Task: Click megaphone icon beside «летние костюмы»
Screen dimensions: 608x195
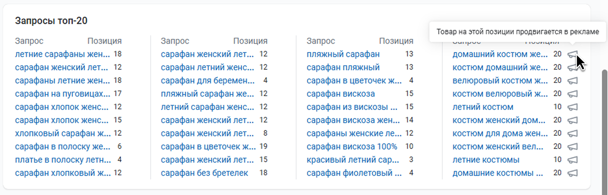Action: (x=573, y=160)
